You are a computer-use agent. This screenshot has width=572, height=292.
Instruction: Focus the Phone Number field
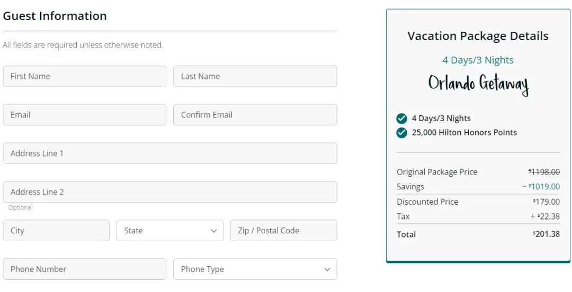84,269
